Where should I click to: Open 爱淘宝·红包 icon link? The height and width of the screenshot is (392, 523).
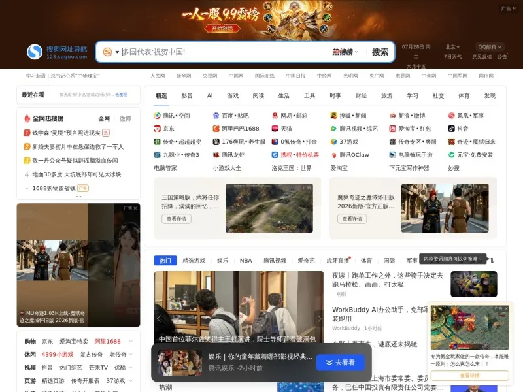(393, 129)
